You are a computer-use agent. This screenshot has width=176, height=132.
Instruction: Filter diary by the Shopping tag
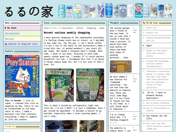coord(91,28)
